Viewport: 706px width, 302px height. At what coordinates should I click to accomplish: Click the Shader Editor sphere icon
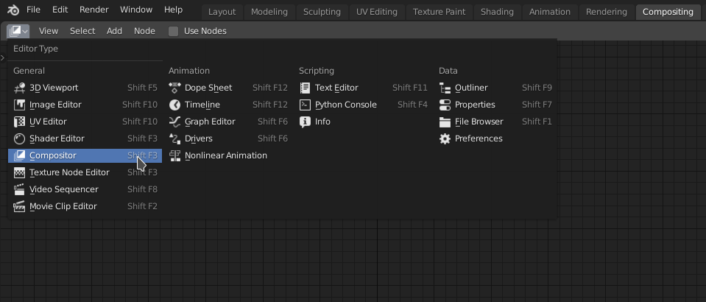(19, 138)
